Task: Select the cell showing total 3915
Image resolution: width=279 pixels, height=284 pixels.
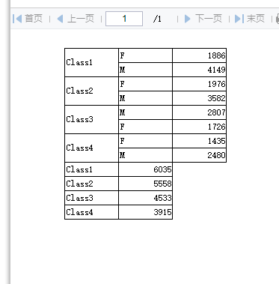Action: (146, 212)
